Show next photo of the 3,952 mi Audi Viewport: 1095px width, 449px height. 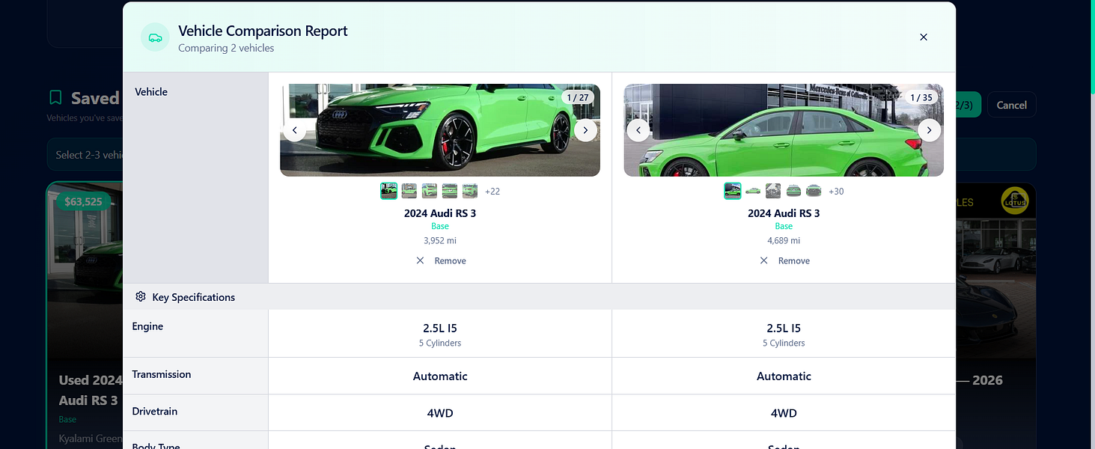click(585, 130)
